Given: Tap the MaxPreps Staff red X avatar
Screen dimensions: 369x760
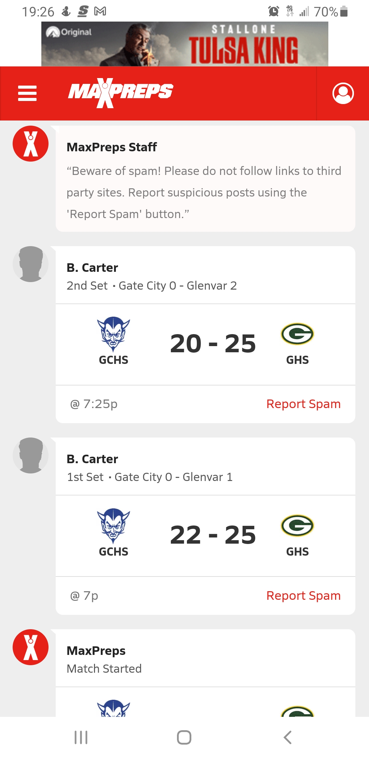Looking at the screenshot, I should pyautogui.click(x=30, y=143).
